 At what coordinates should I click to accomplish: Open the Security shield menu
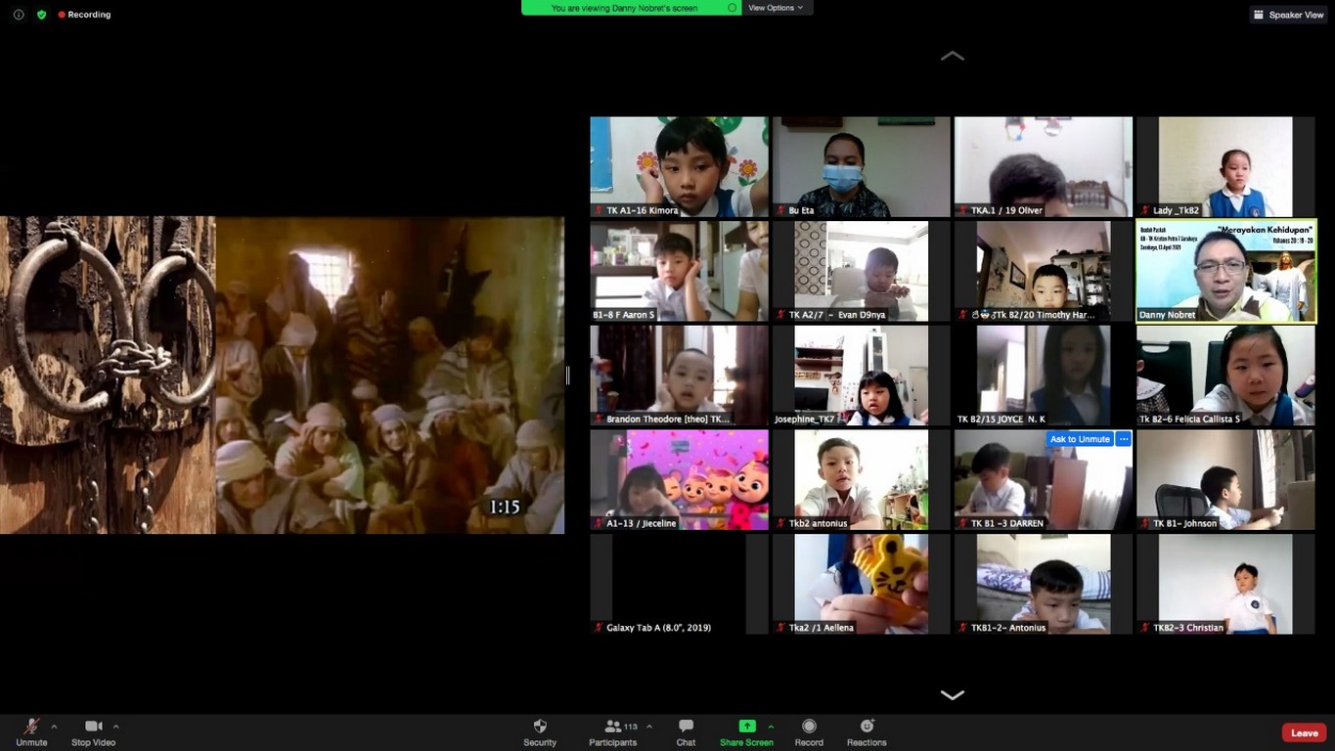point(540,731)
